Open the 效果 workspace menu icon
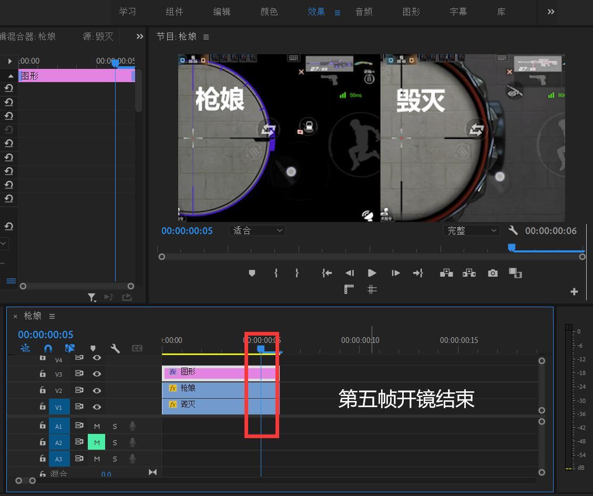This screenshot has height=496, width=593. click(338, 13)
